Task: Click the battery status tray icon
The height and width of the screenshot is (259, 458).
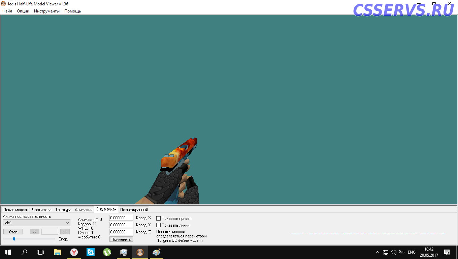Action: point(402,252)
